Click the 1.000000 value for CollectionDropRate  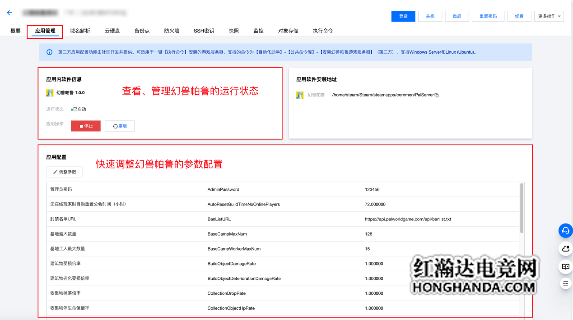pos(374,293)
